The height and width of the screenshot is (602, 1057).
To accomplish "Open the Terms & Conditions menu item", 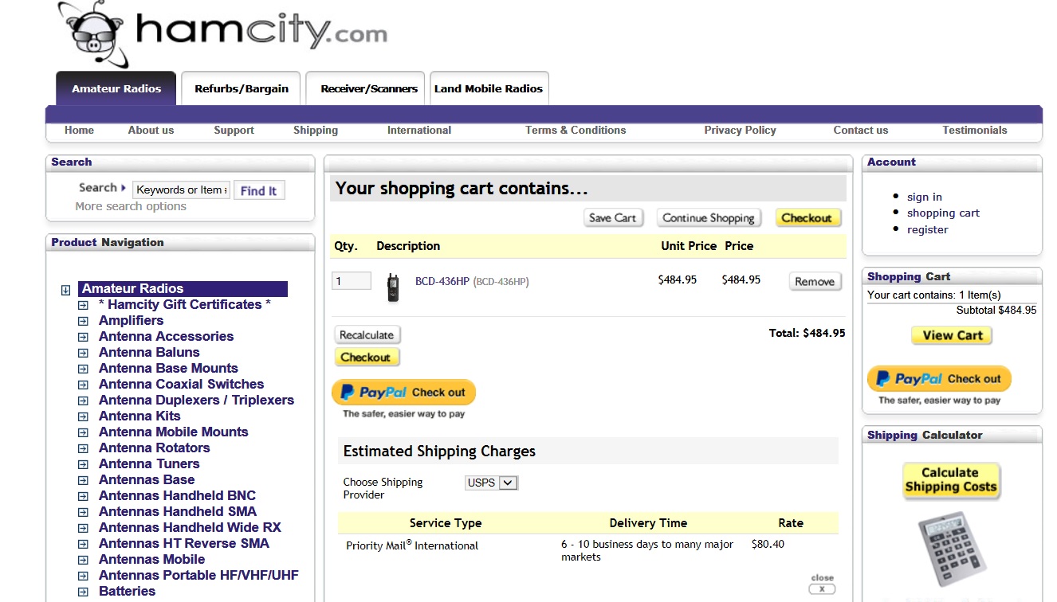I will pos(576,131).
